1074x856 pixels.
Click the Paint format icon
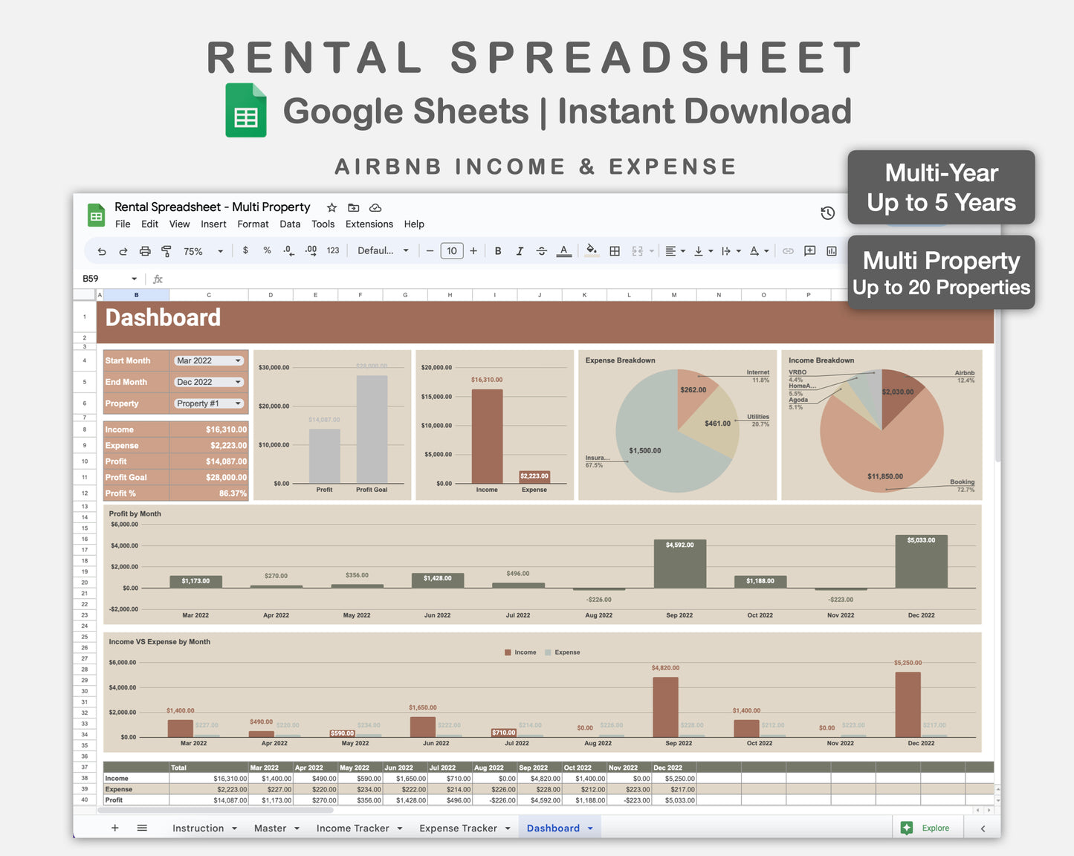(166, 250)
